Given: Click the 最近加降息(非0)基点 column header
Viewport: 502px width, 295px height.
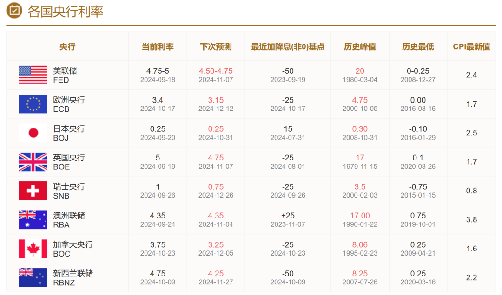Looking at the screenshot, I should (288, 46).
